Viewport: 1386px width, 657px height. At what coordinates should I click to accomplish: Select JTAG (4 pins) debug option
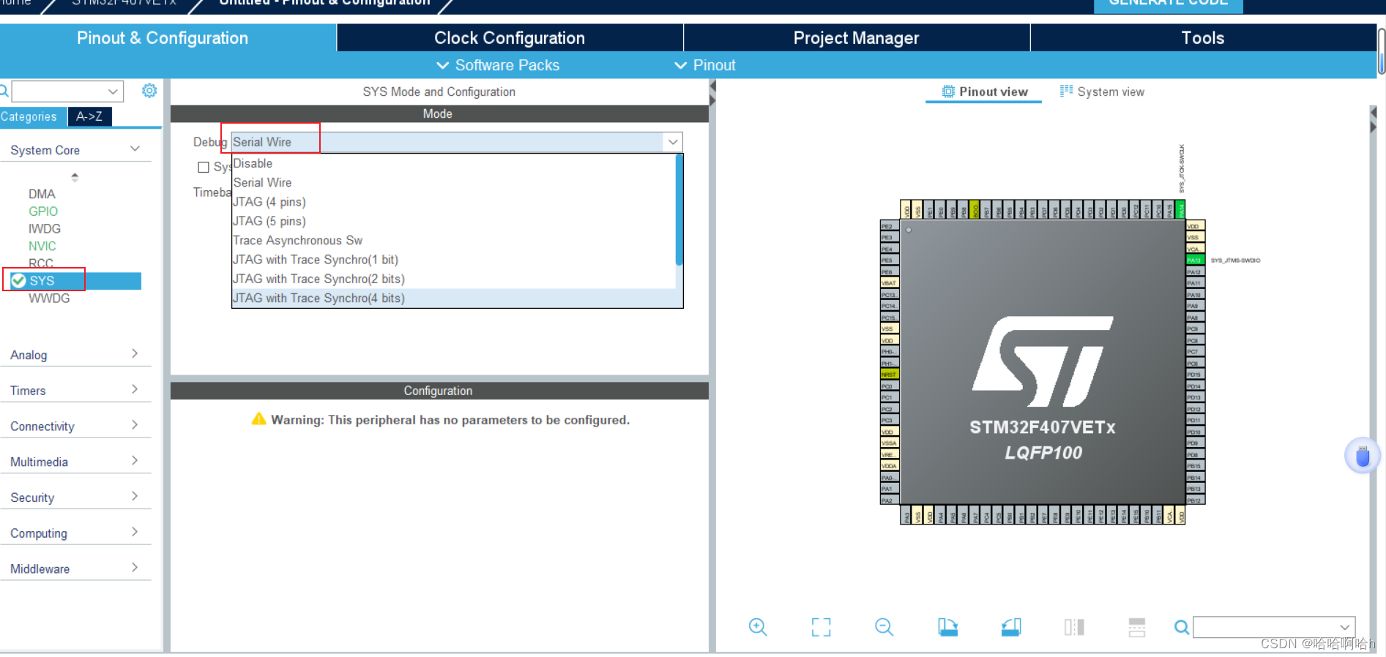pyautogui.click(x=269, y=202)
